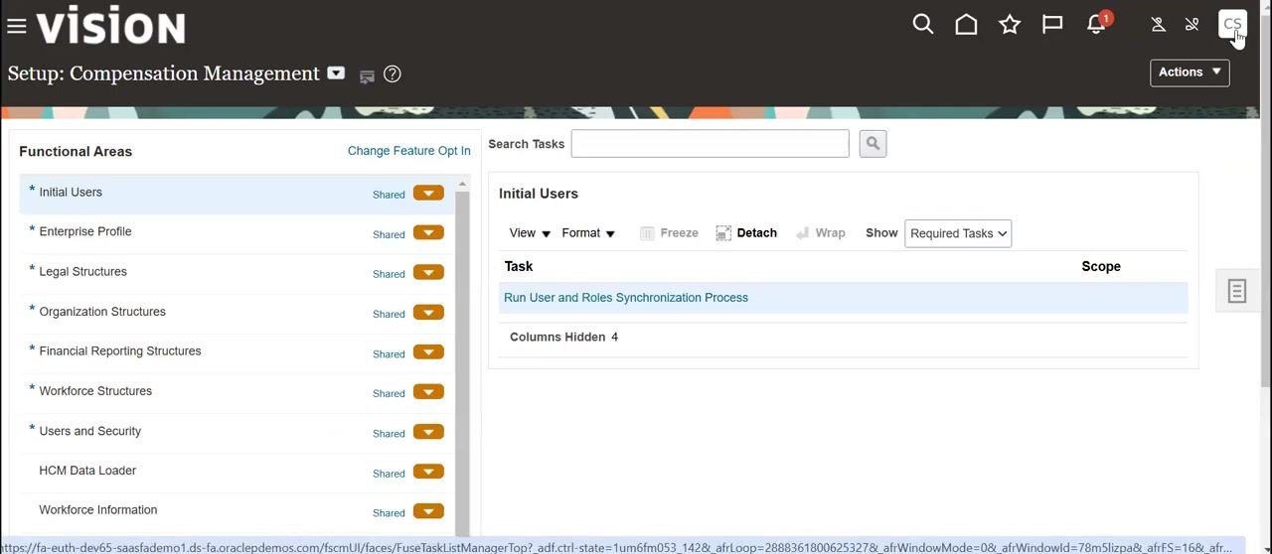This screenshot has height=554, width=1272.
Task: Open HCM Data Loader orange dropdown
Action: coord(428,472)
